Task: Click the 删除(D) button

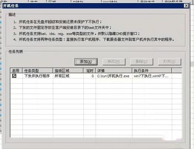Action: click(x=142, y=62)
